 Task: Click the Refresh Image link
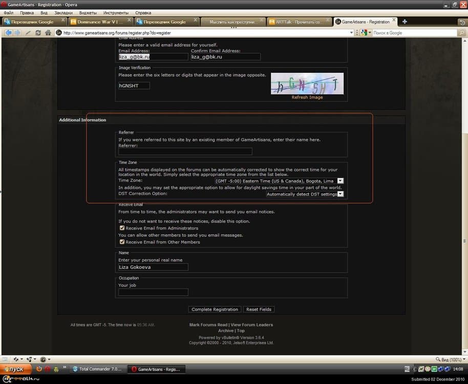307,97
